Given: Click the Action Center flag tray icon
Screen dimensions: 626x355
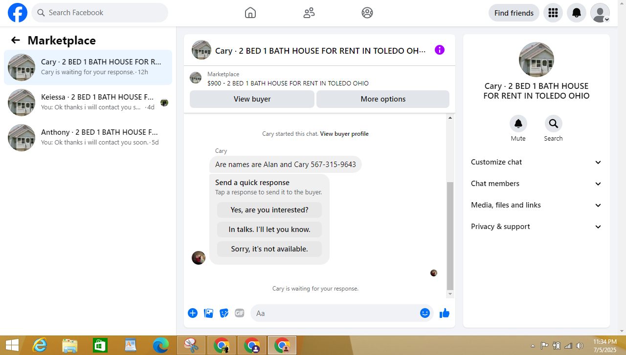Looking at the screenshot, I should pyautogui.click(x=545, y=346).
